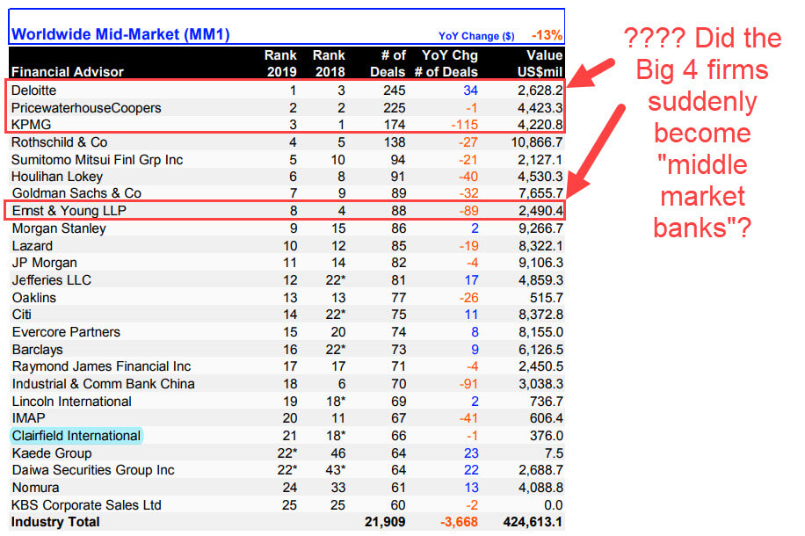Click Oaklins value 515.7

(x=547, y=298)
